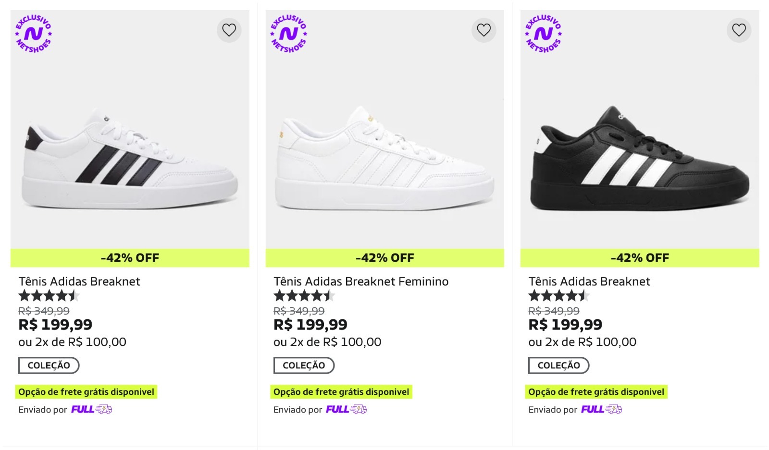Click COLEÇÃO tag on the black Breaknet
The image size is (769, 450).
point(559,365)
